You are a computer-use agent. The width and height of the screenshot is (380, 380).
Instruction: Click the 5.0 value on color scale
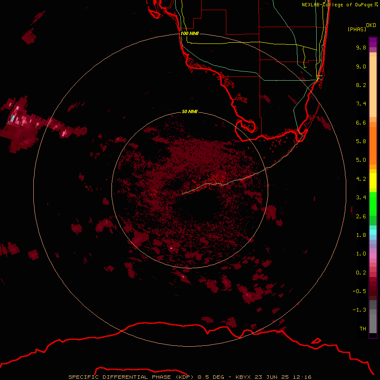click(x=361, y=160)
